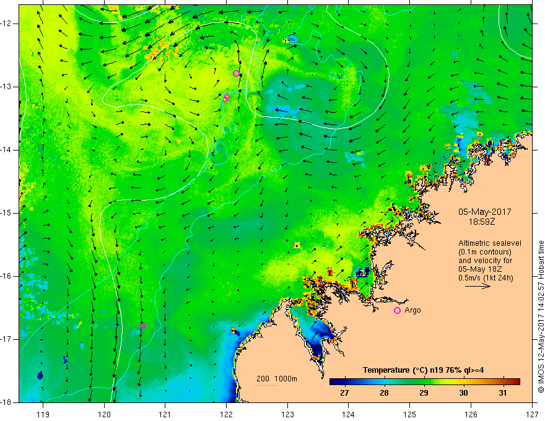Click the vertical IMOS copyright timestamp text

(x=541, y=316)
